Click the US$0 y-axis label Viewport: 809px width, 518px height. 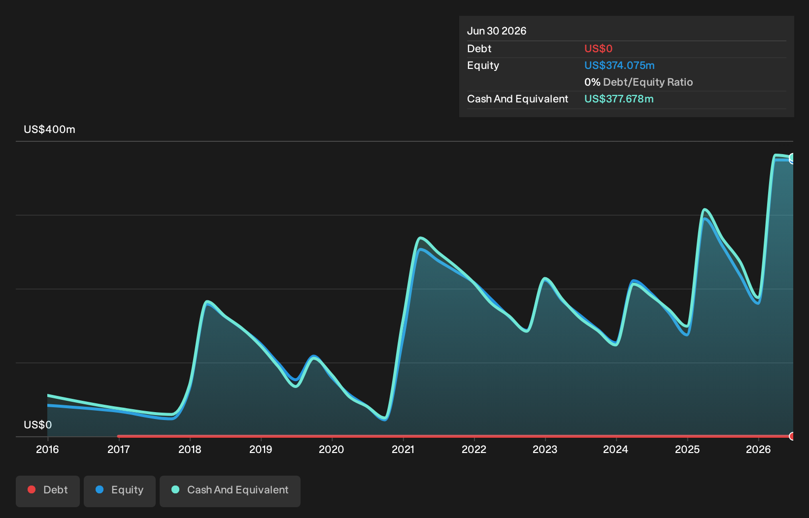pyautogui.click(x=37, y=424)
